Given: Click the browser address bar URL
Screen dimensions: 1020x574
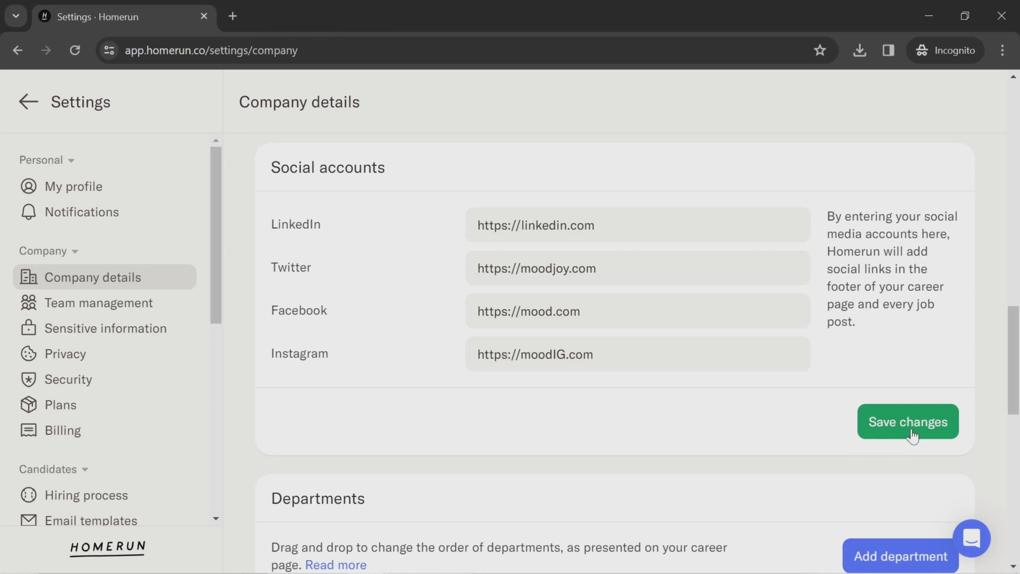Looking at the screenshot, I should [x=211, y=50].
